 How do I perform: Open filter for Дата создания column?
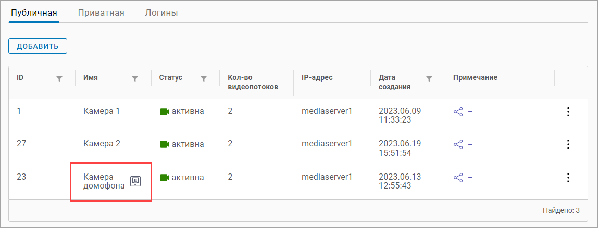pyautogui.click(x=429, y=78)
